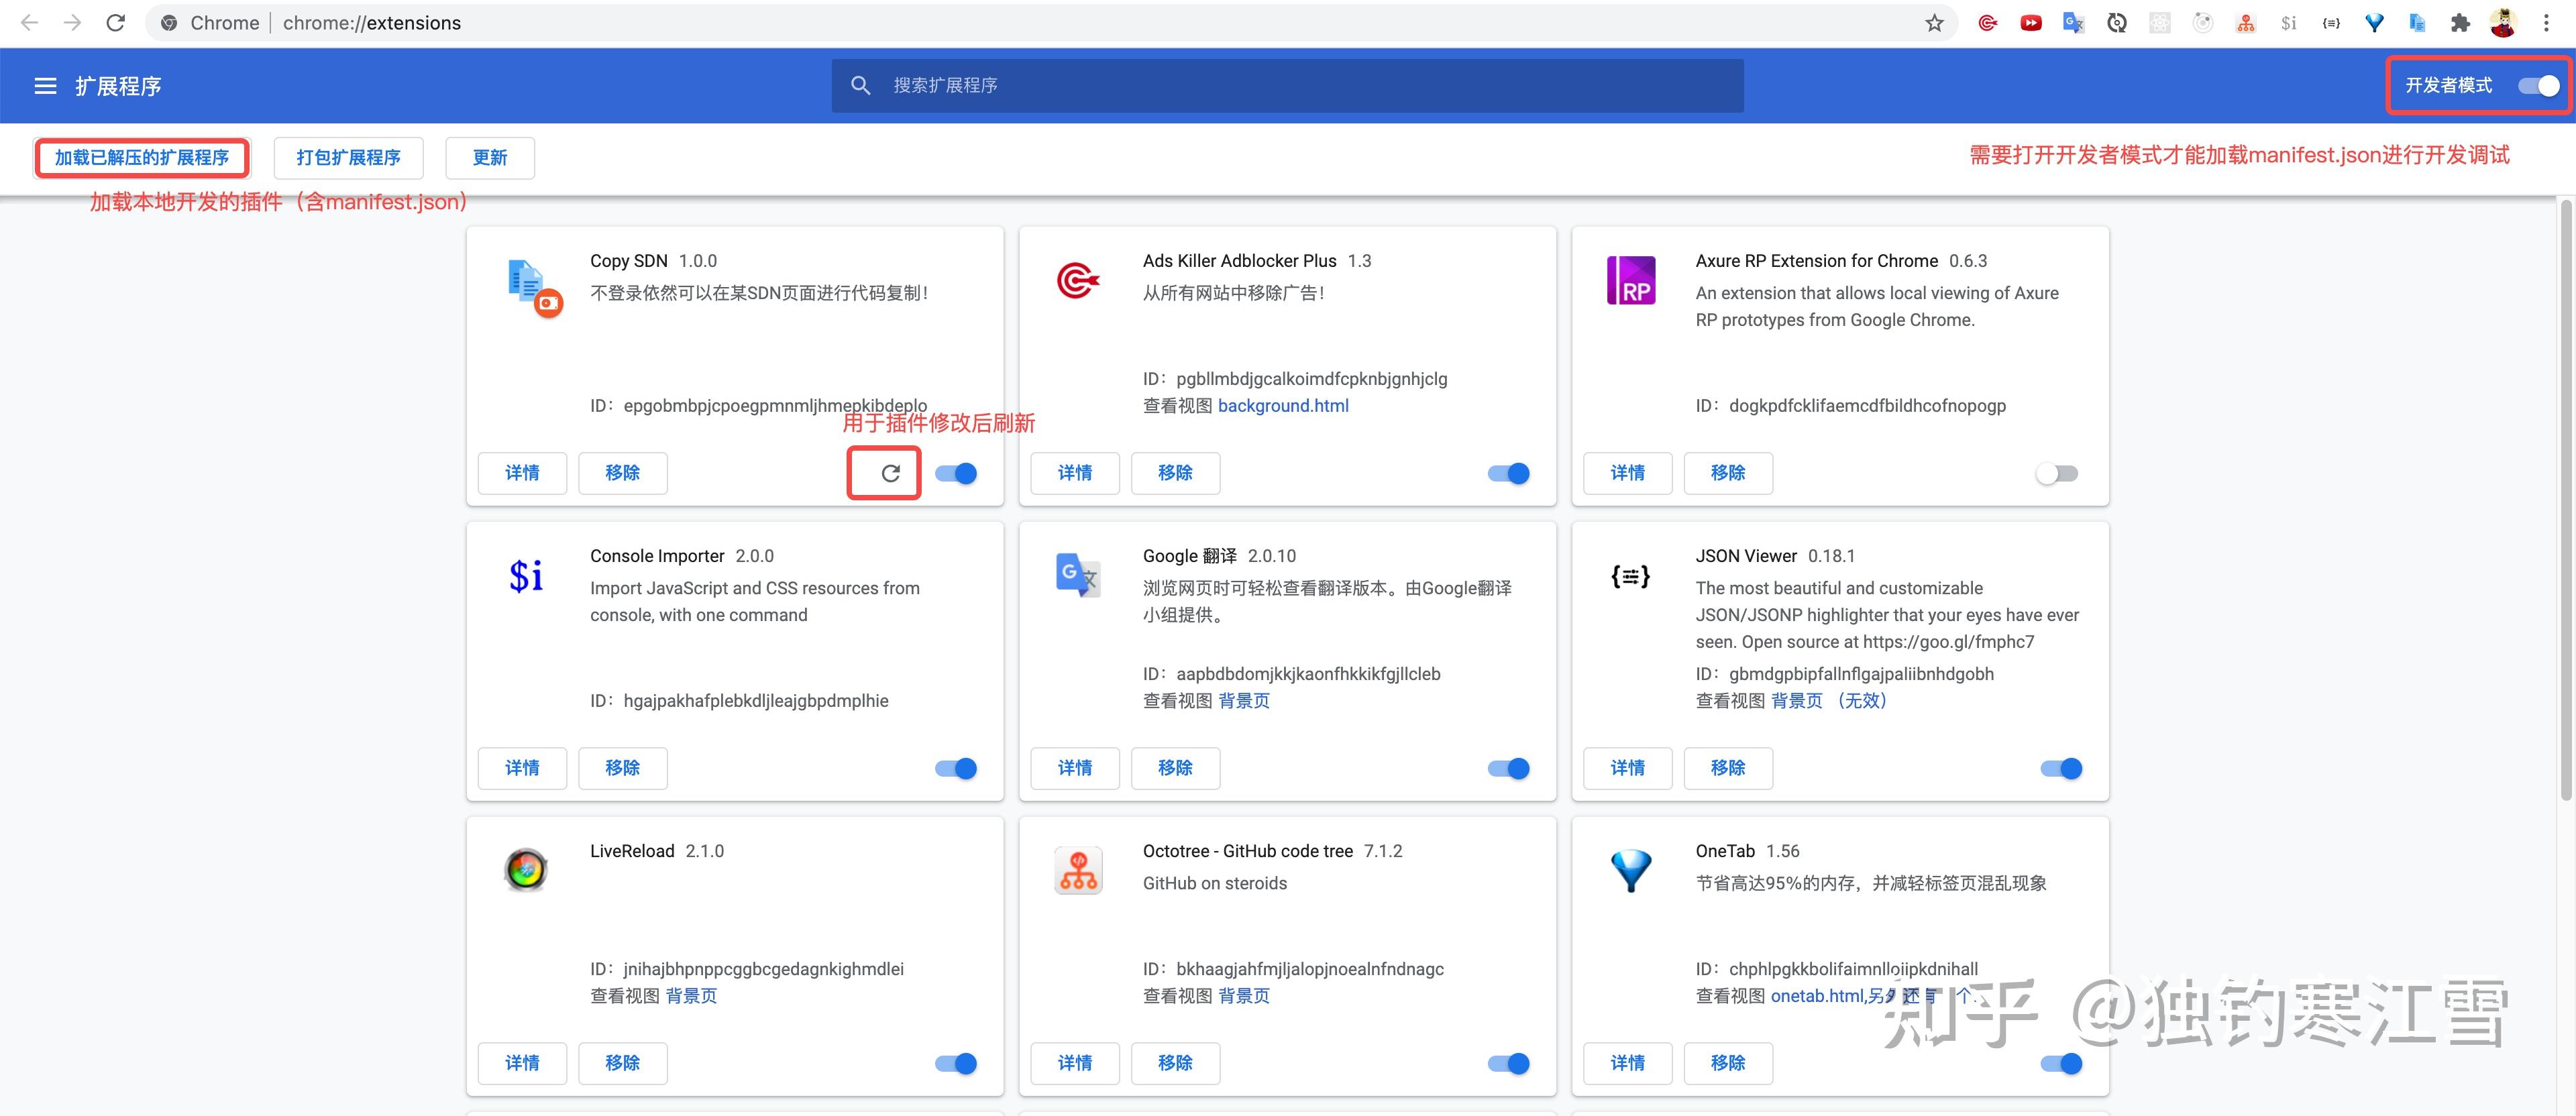
Task: Open the hamburger menu beside 扩展程序
Action: (x=45, y=86)
